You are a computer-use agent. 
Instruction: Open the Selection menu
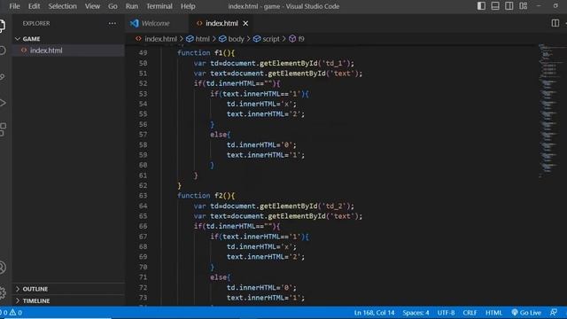tap(63, 6)
